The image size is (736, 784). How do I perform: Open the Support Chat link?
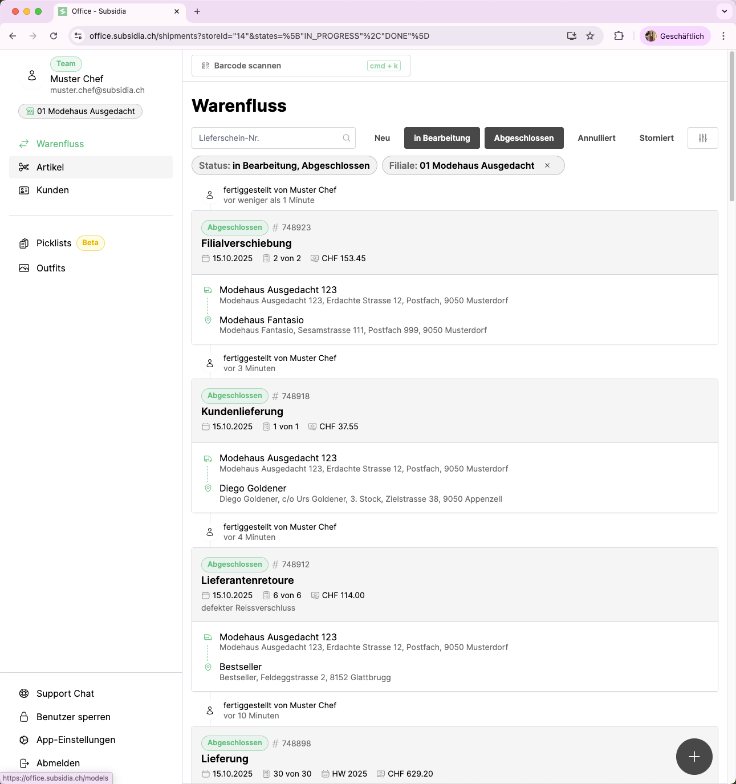pyautogui.click(x=65, y=693)
